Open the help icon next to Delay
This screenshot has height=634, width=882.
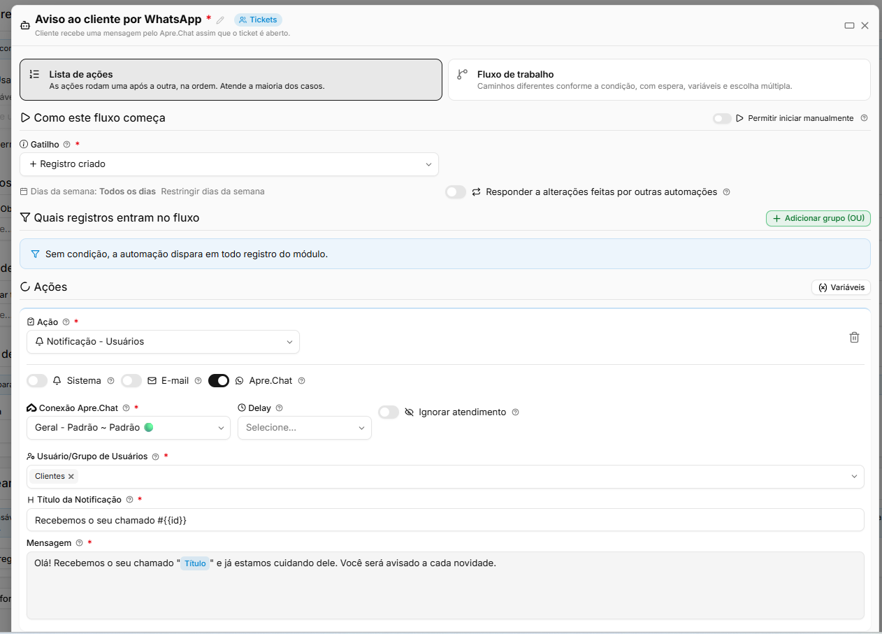pos(280,408)
